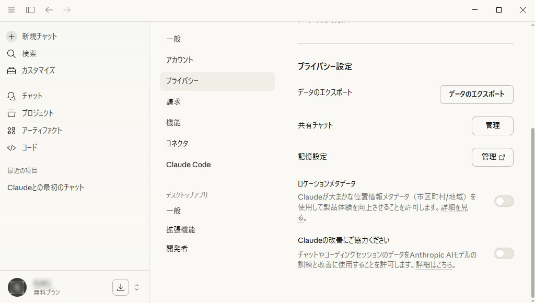Open your profile avatar at bottom left
Image resolution: width=535 pixels, height=303 pixels.
pos(17,287)
